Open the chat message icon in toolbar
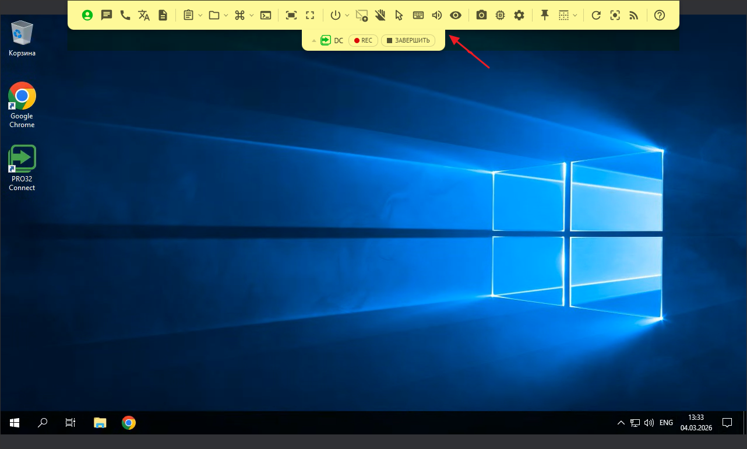 coord(106,15)
